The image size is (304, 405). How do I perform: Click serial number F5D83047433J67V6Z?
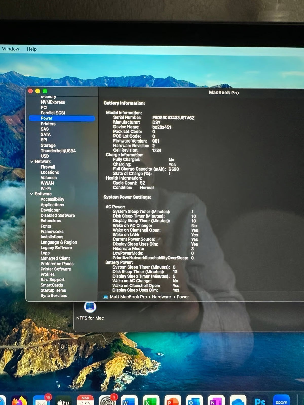click(x=173, y=118)
